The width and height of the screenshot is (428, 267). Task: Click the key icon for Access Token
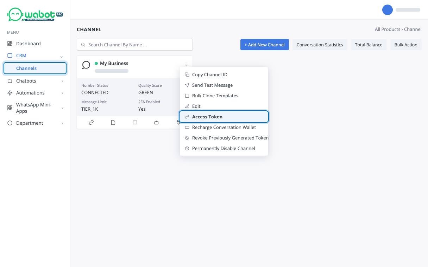[x=187, y=117]
